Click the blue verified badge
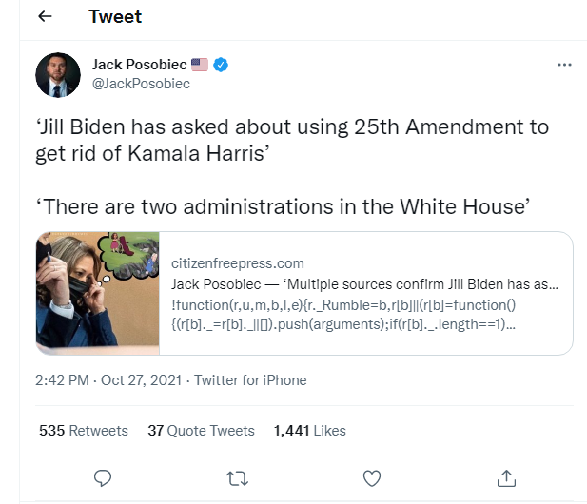This screenshot has height=504, width=587. 221,65
